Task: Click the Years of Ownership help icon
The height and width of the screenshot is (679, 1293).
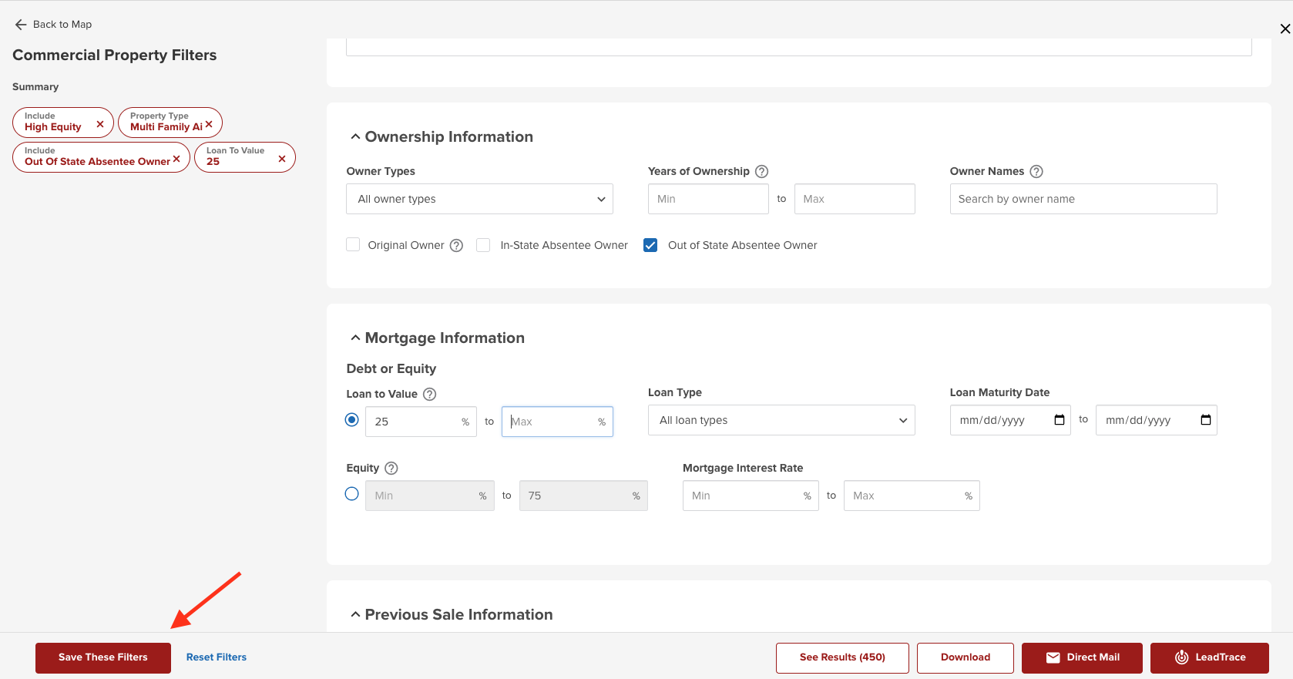Action: coord(761,171)
